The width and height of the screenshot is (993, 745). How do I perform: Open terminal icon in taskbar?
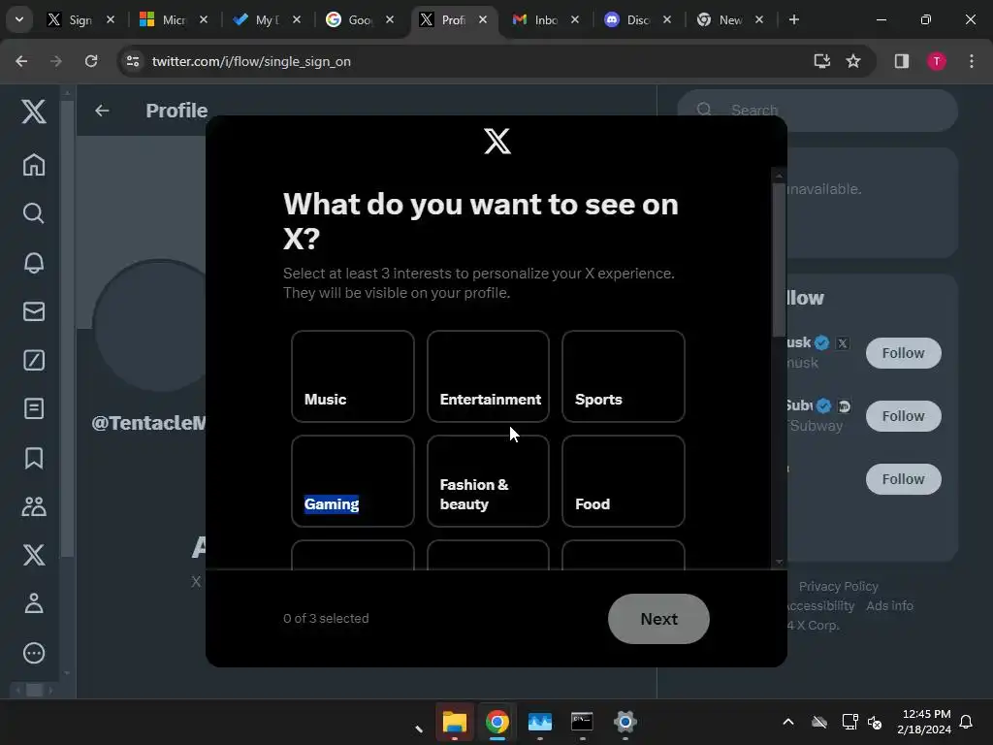coord(582,722)
